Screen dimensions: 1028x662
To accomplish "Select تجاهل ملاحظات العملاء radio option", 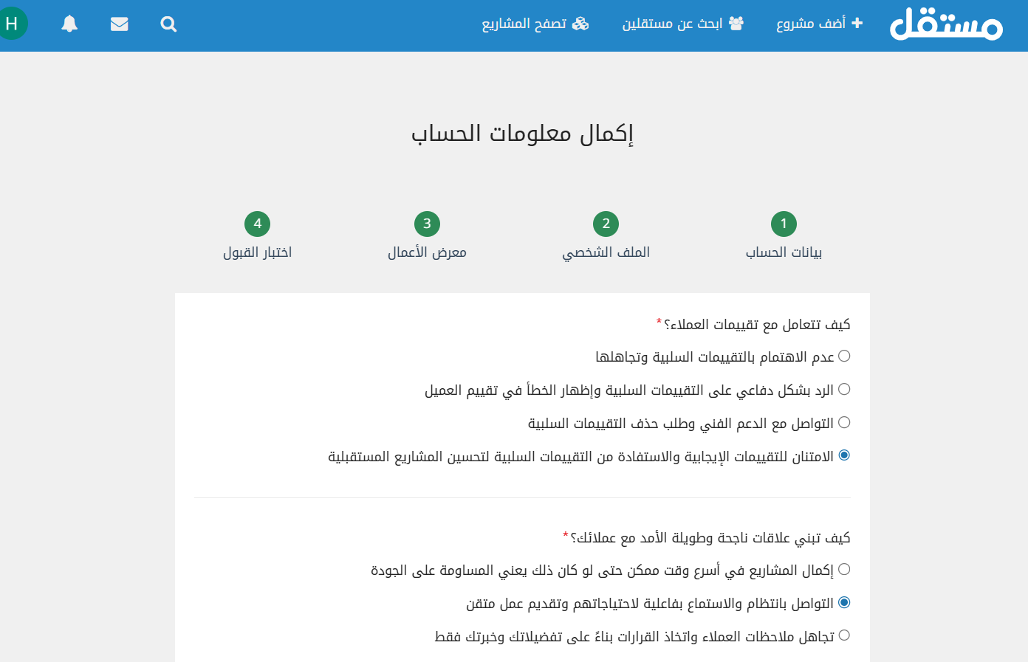I will (844, 635).
